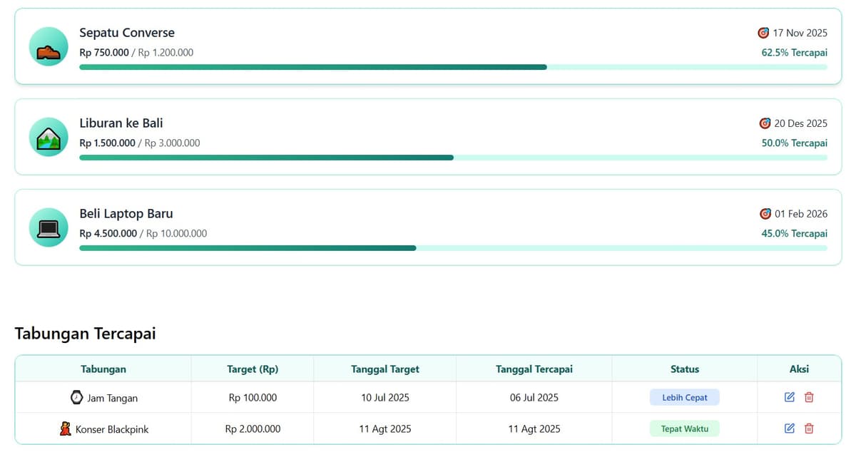Click the landscape icon for Liburan ke Bali
Viewport: 856px width, 452px height.
click(x=49, y=137)
